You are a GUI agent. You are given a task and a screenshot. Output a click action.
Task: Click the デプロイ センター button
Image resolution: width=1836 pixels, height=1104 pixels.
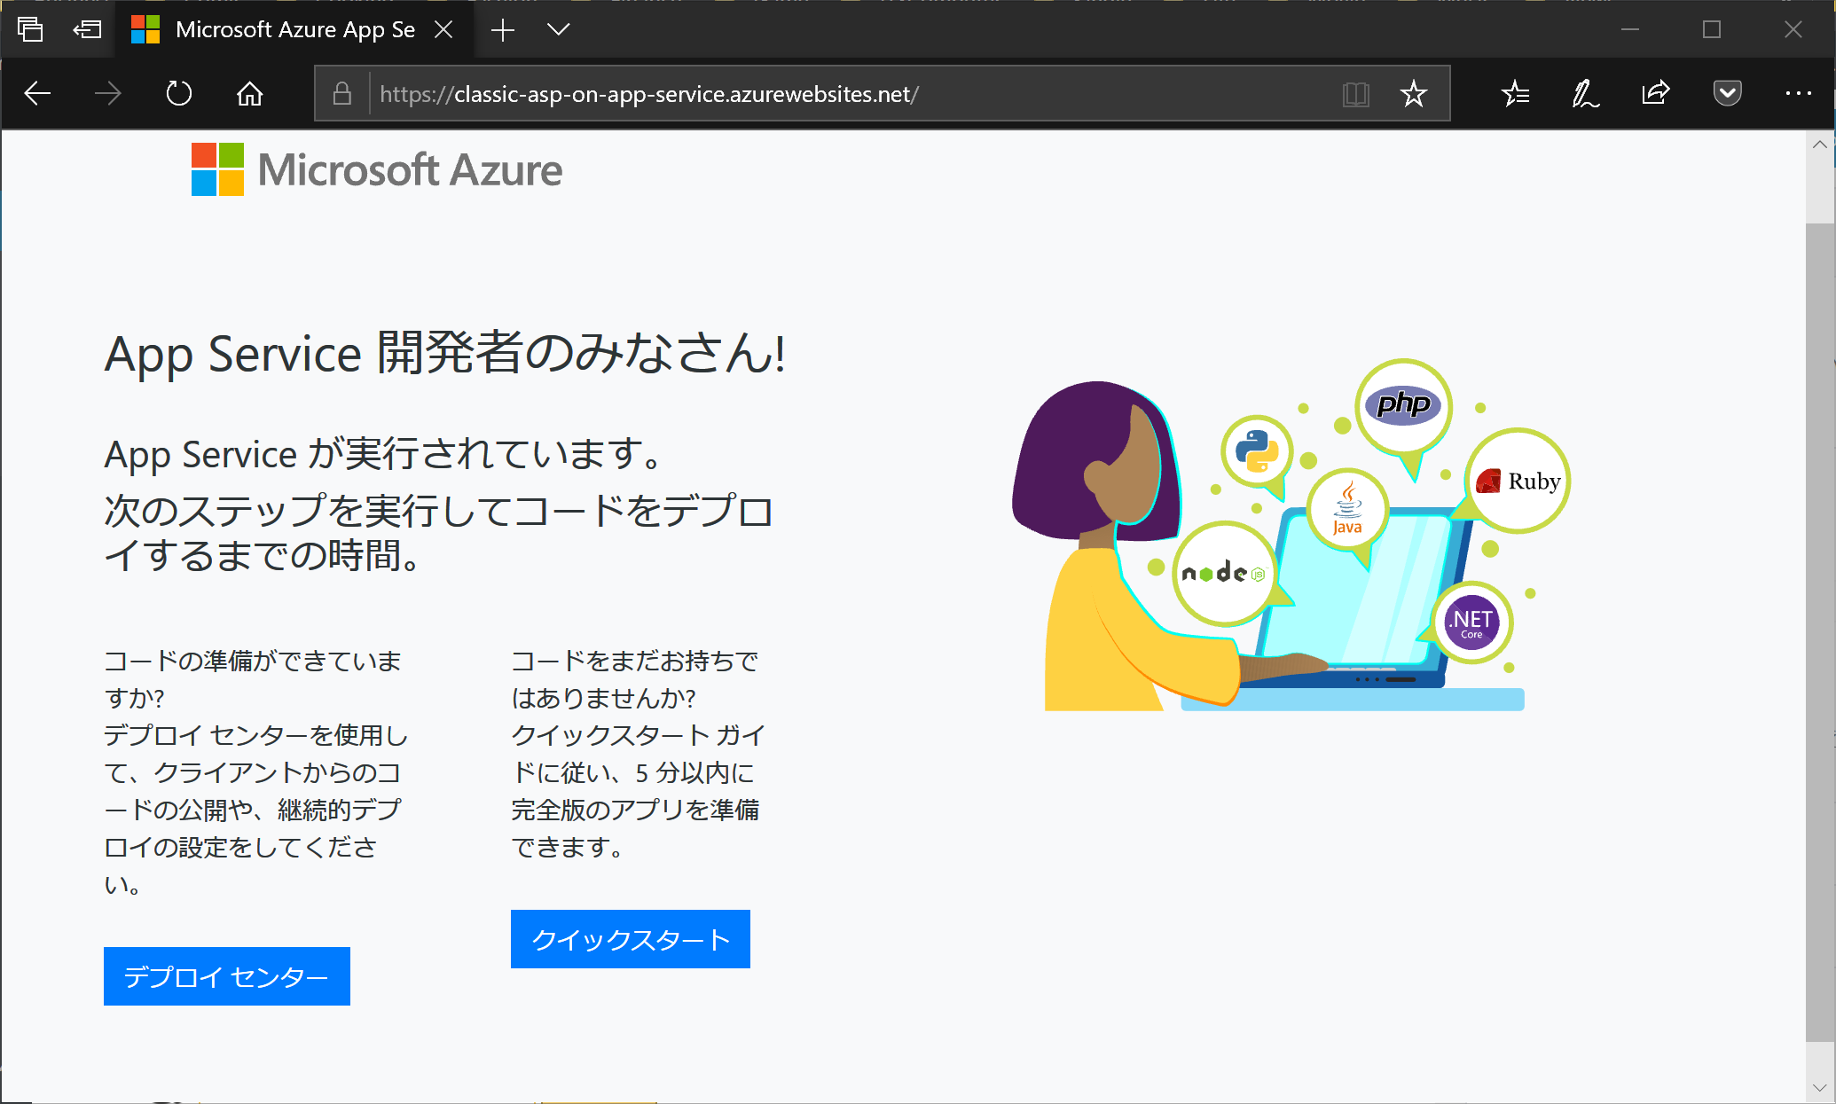click(x=227, y=976)
